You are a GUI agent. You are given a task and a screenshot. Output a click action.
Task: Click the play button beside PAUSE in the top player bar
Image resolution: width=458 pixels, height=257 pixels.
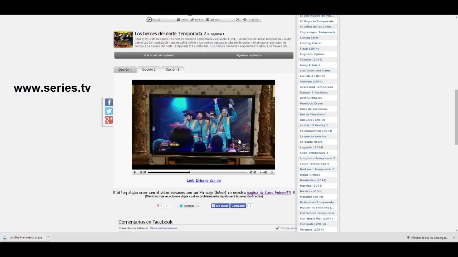click(x=149, y=20)
